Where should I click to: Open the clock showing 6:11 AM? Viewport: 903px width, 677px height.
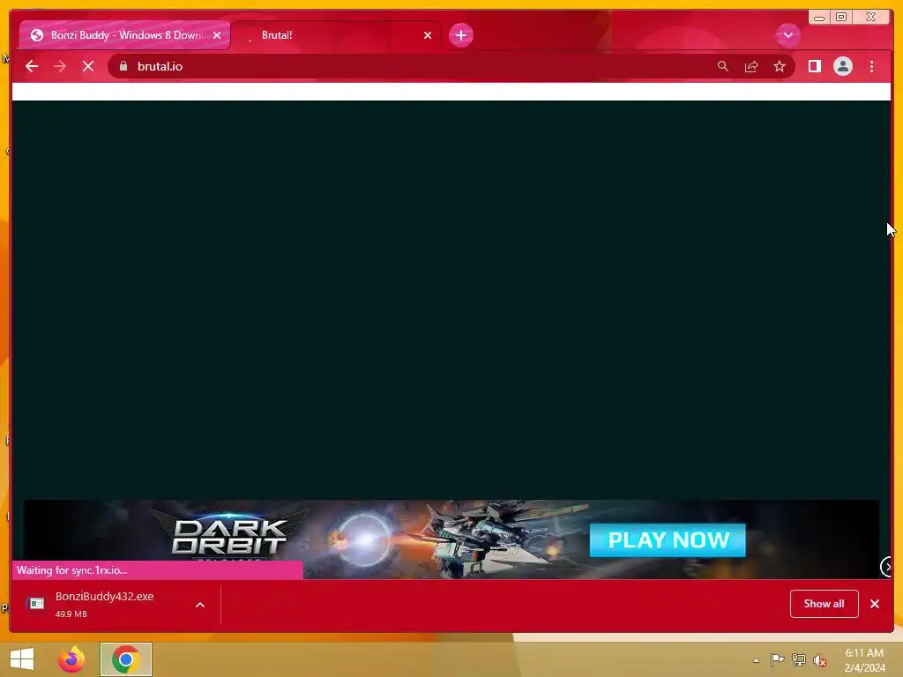[x=864, y=659]
